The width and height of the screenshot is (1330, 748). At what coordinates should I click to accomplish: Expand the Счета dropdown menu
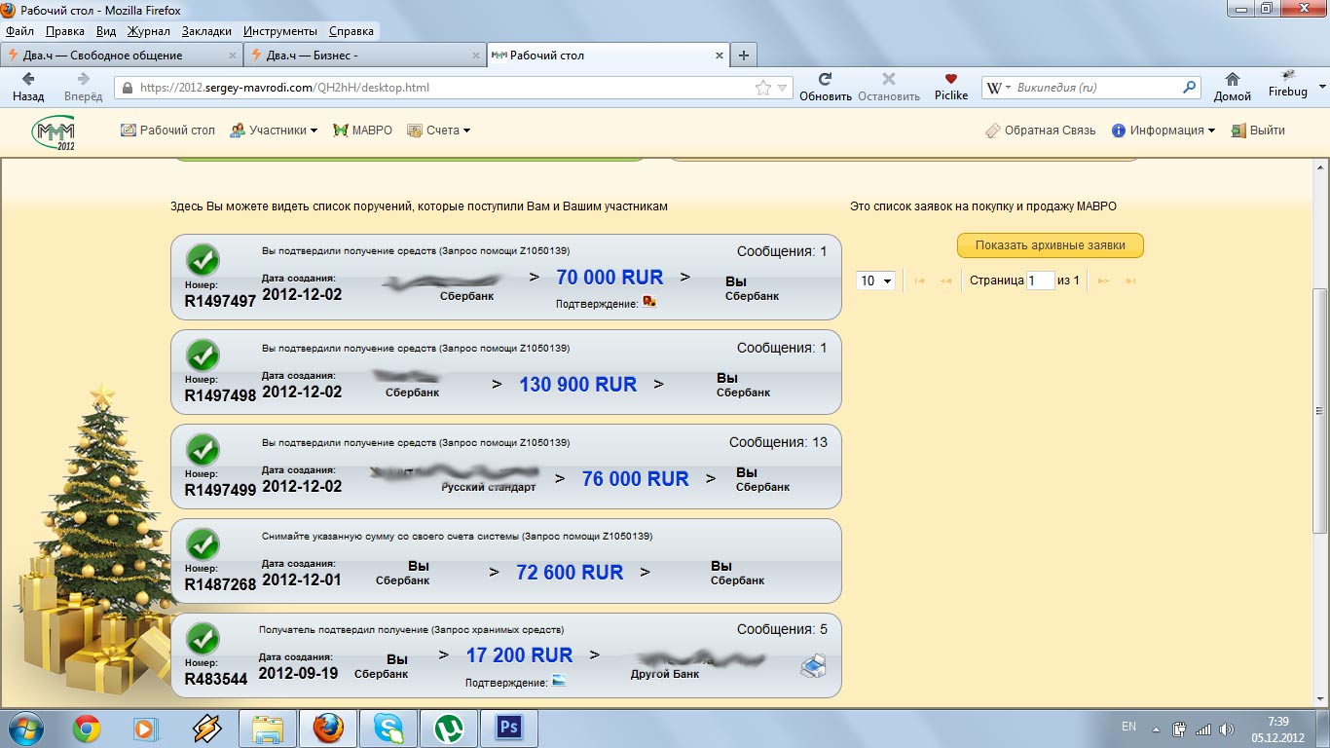[438, 131]
